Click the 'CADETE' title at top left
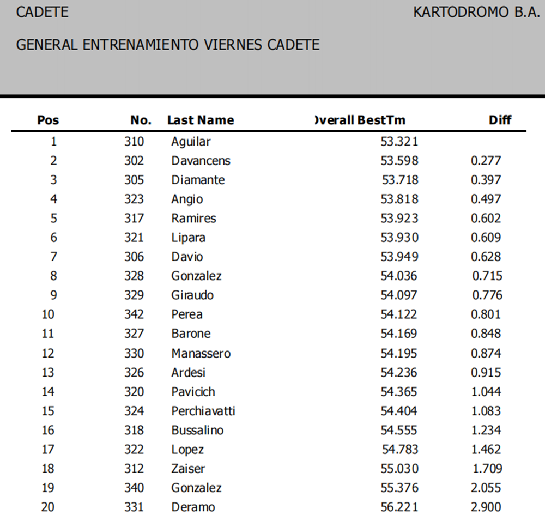545x527 pixels. pyautogui.click(x=43, y=13)
